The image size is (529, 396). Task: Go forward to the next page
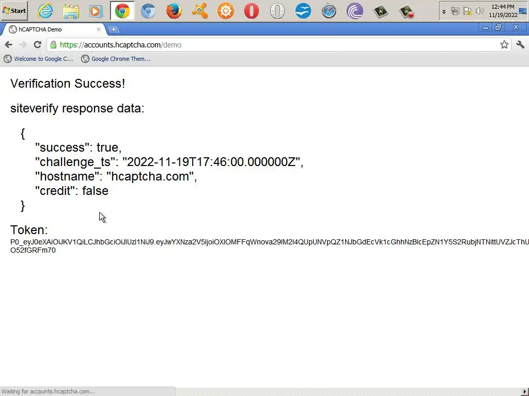tap(23, 44)
